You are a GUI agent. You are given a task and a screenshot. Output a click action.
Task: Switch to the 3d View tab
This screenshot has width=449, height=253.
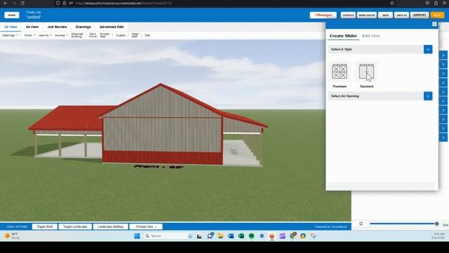click(11, 27)
